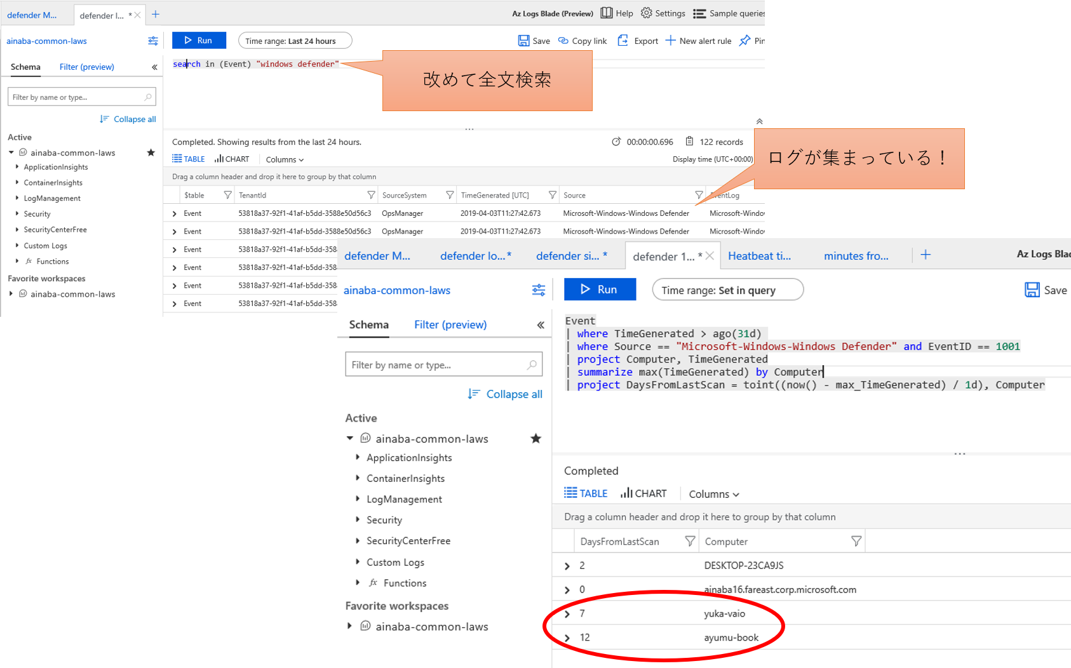Open Settings gear in top bar
The height and width of the screenshot is (668, 1071).
coord(647,13)
